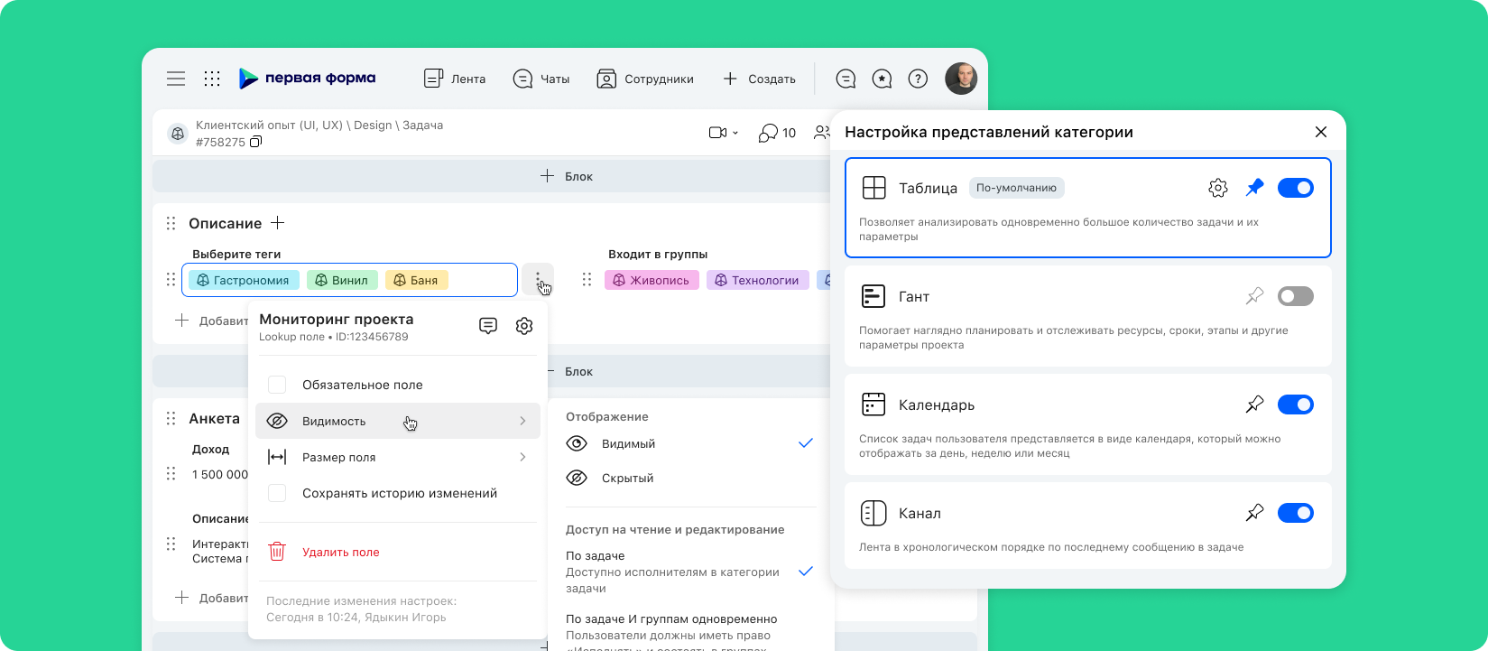Click the Технологии tag
1488x651 pixels.
tap(758, 280)
